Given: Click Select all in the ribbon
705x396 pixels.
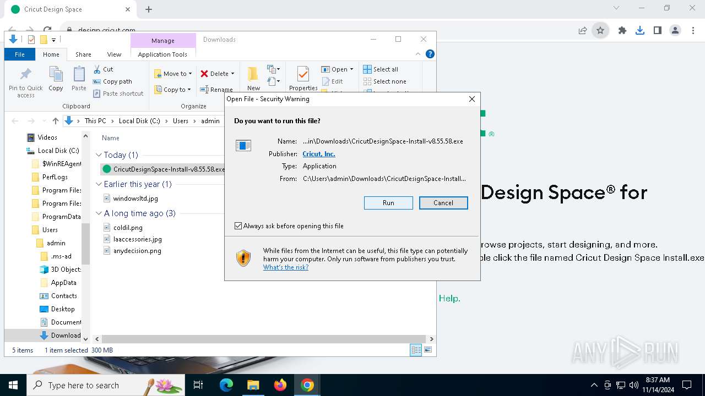Looking at the screenshot, I should (x=381, y=69).
